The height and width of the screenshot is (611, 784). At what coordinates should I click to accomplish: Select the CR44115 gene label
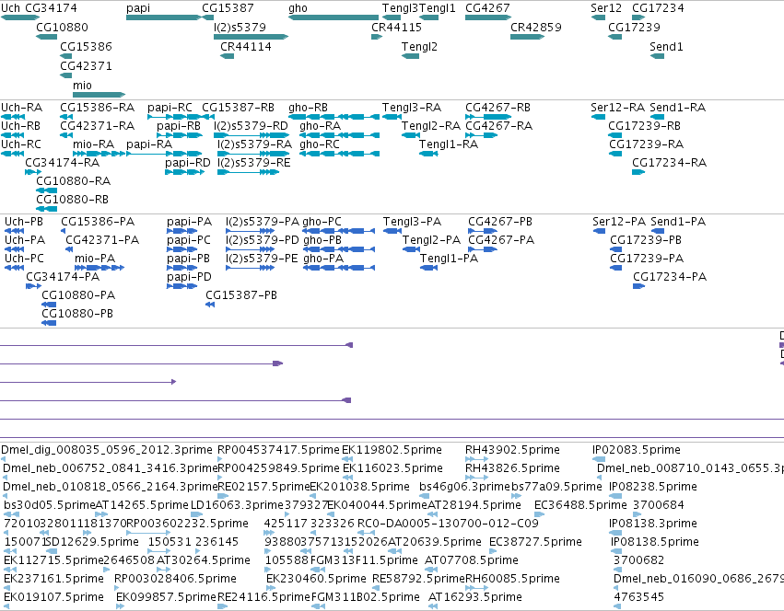[x=396, y=27]
